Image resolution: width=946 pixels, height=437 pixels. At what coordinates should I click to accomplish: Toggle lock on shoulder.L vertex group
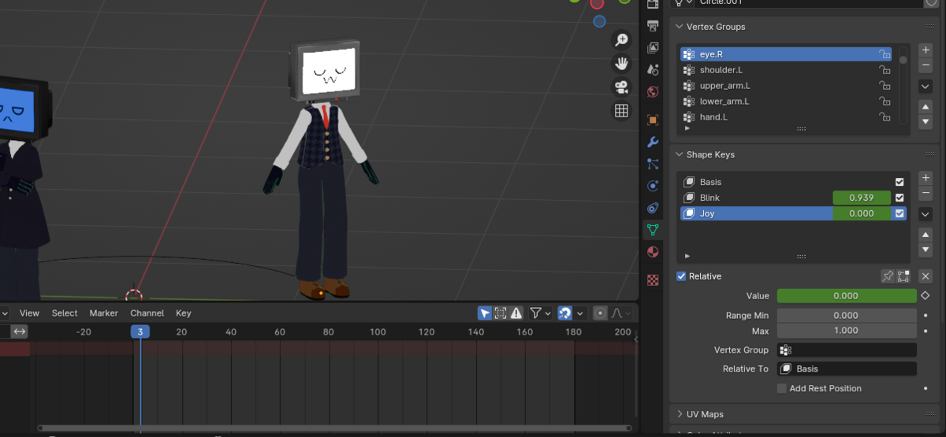pyautogui.click(x=885, y=70)
